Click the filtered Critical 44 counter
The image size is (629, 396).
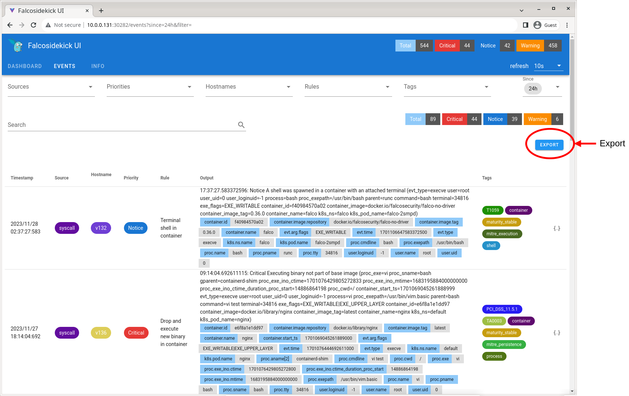(x=462, y=119)
